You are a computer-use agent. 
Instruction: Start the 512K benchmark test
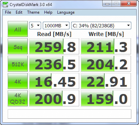[18, 64]
